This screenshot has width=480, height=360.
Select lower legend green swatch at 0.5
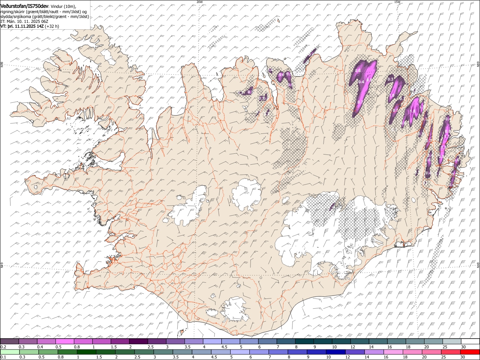click(48, 352)
